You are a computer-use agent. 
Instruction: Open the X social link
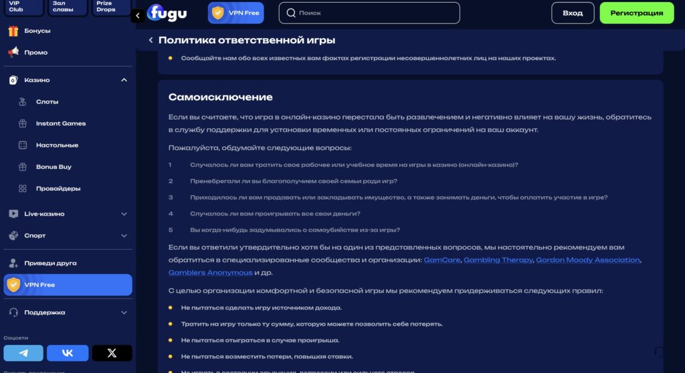[112, 353]
